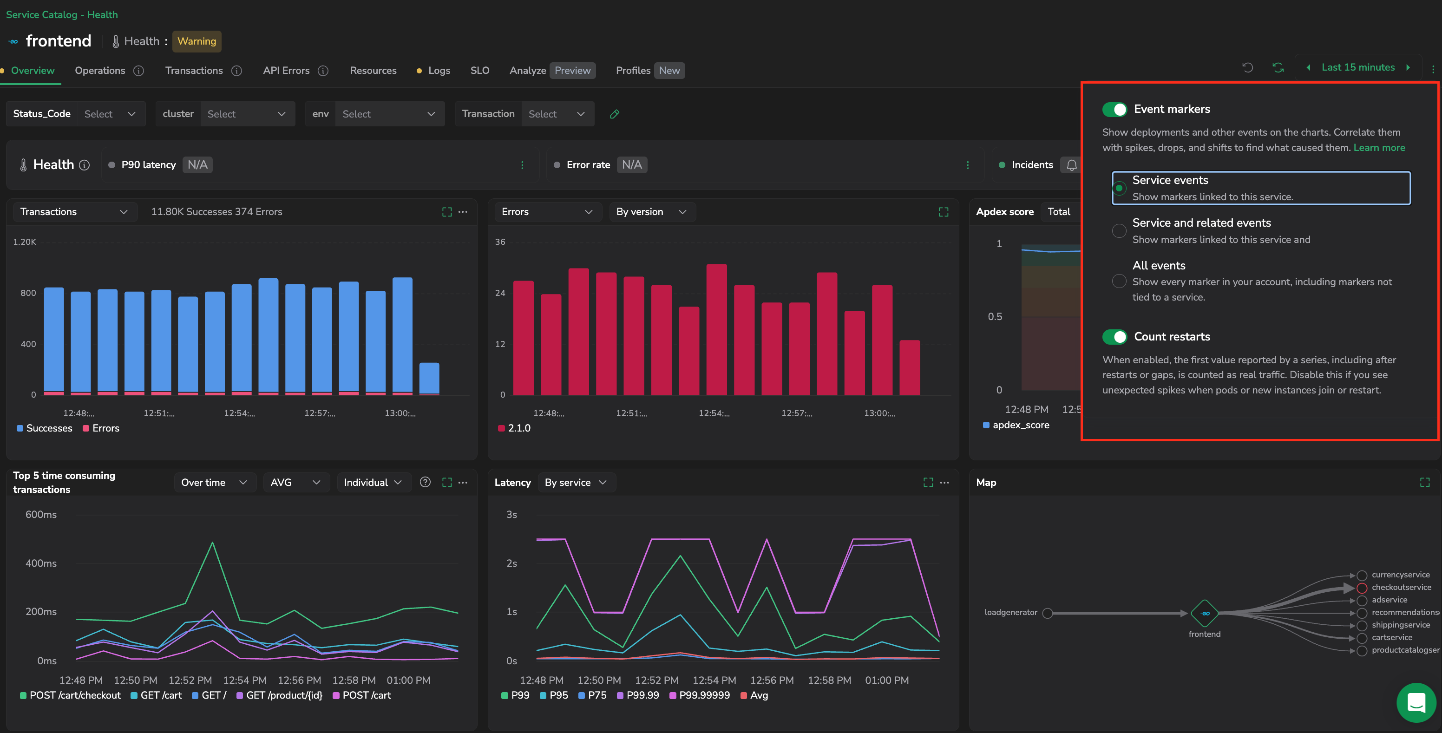Open Over time dropdown
1442x733 pixels.
point(215,482)
